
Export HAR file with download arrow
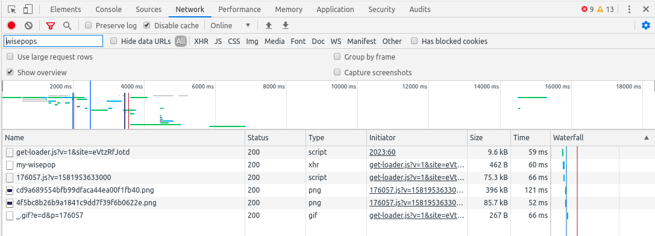tap(285, 25)
